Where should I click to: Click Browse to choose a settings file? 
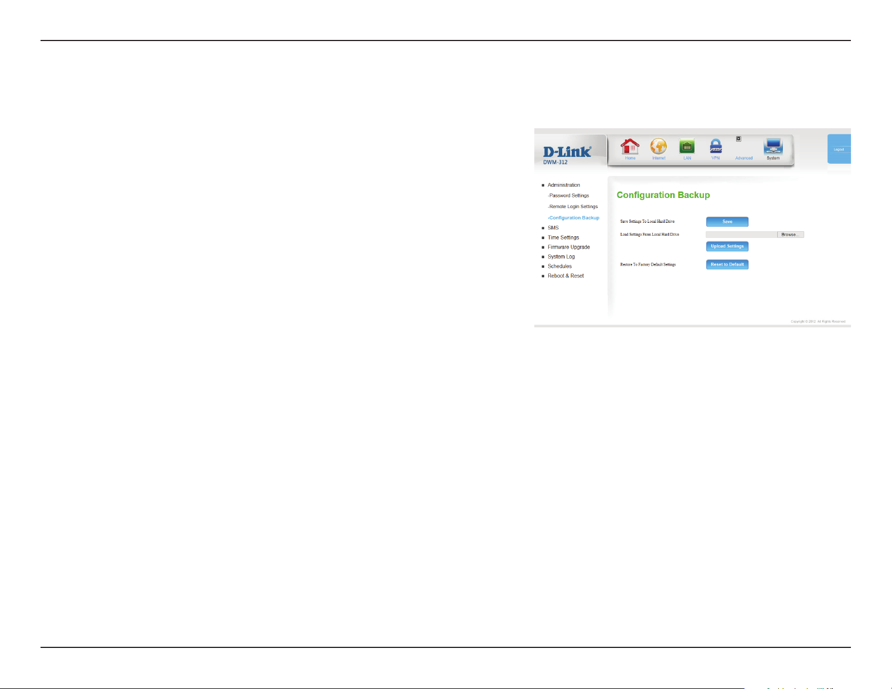[790, 235]
